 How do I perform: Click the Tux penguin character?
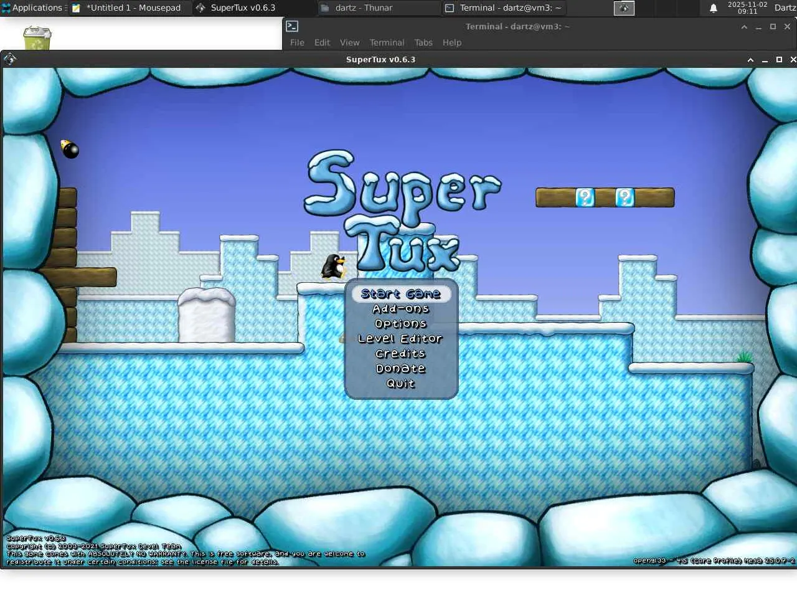point(334,267)
